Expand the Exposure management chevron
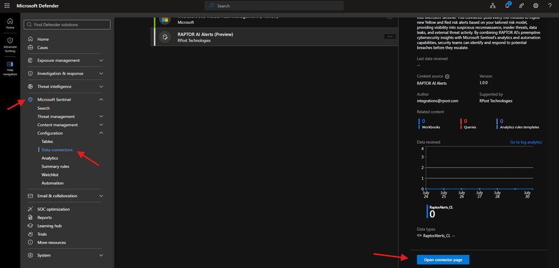Screen dimensions: 559x268 point(101,61)
